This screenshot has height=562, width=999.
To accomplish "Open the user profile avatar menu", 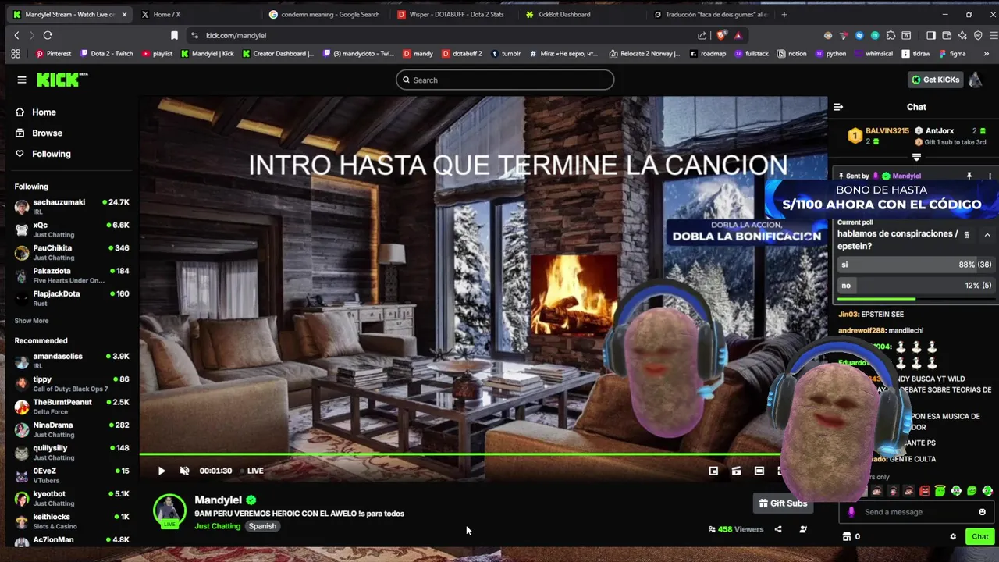I will [976, 80].
